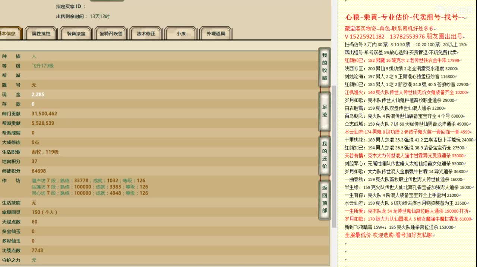Switch to the 属性抗性 tab
The height and width of the screenshot is (267, 477).
[41, 33]
